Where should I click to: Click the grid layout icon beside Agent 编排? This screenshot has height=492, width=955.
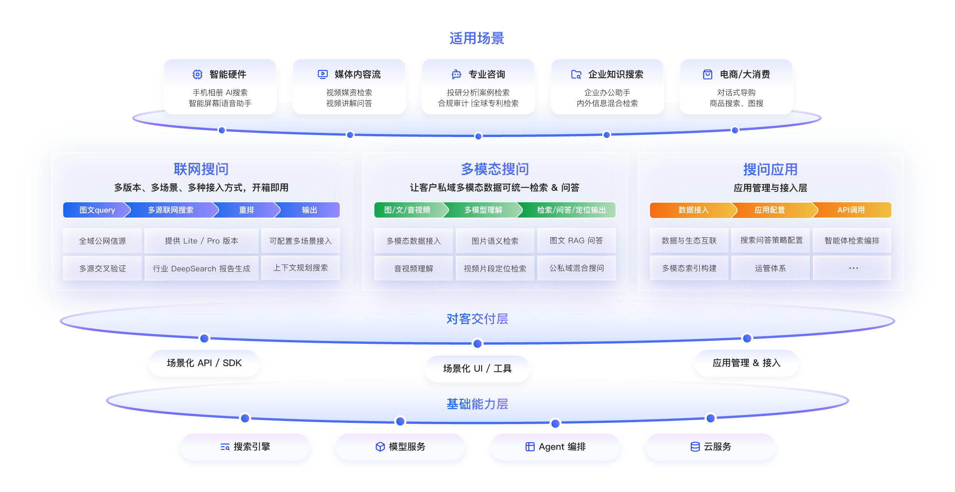point(530,447)
